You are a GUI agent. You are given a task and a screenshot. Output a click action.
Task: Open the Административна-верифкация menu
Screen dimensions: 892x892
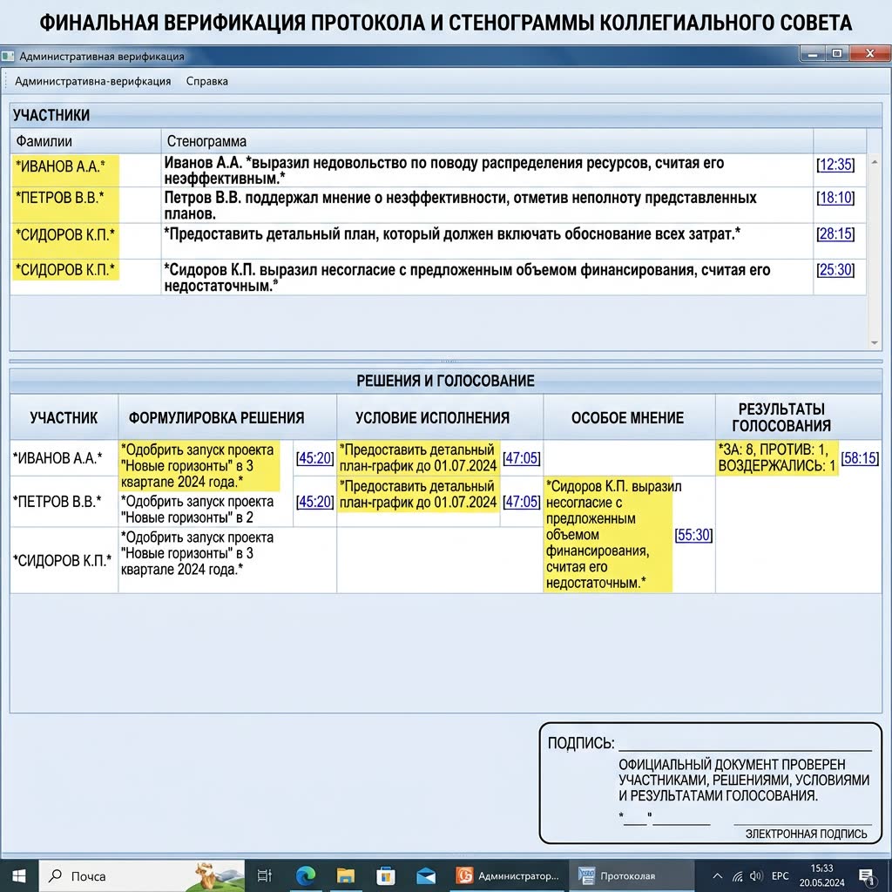[92, 81]
